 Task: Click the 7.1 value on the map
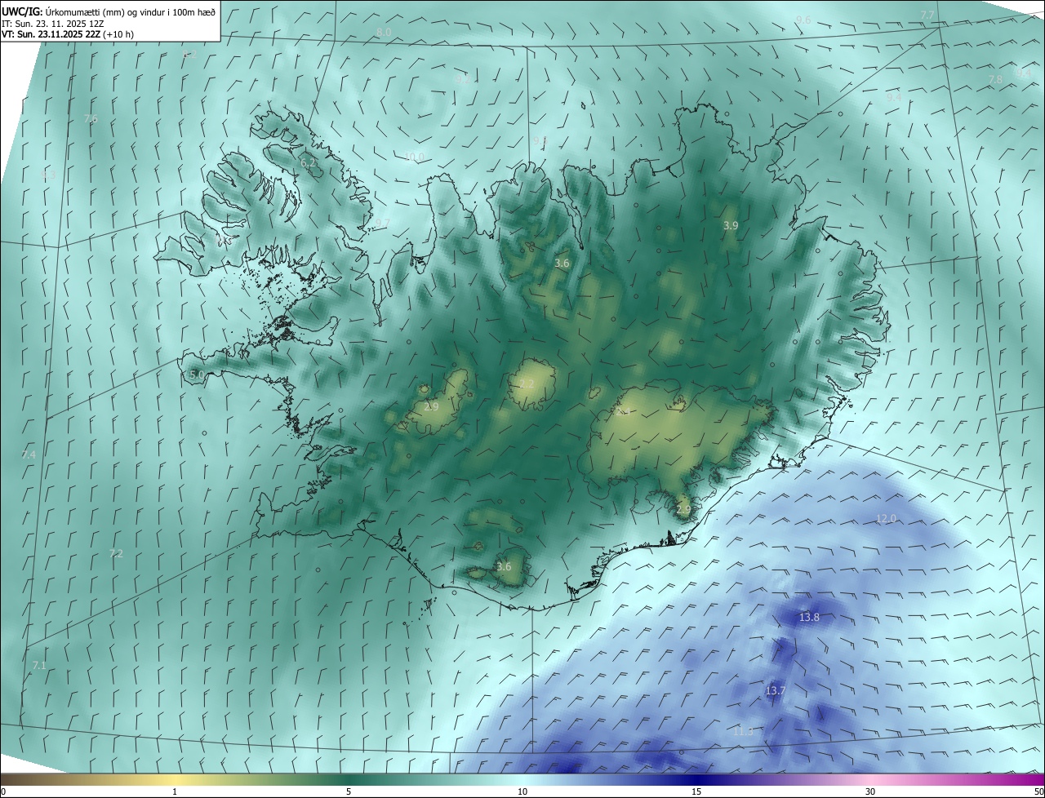[39, 667]
